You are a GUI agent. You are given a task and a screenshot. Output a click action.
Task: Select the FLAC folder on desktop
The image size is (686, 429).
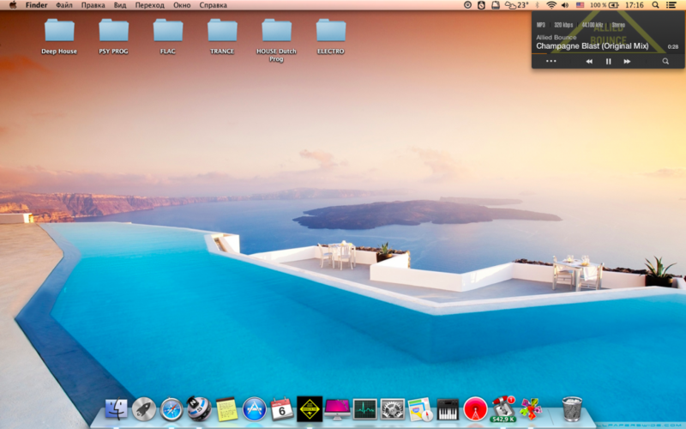(168, 32)
